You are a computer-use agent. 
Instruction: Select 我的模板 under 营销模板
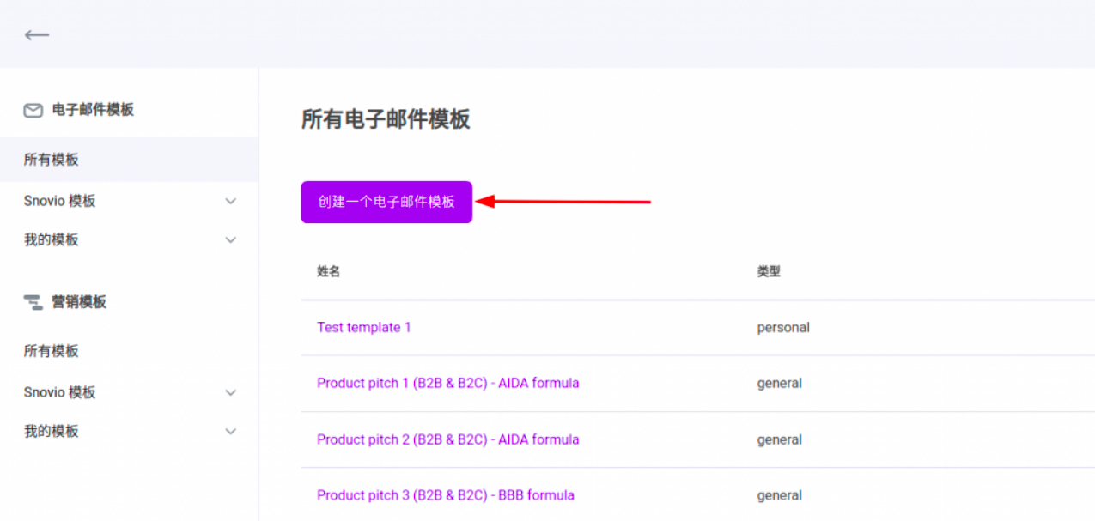(x=52, y=431)
